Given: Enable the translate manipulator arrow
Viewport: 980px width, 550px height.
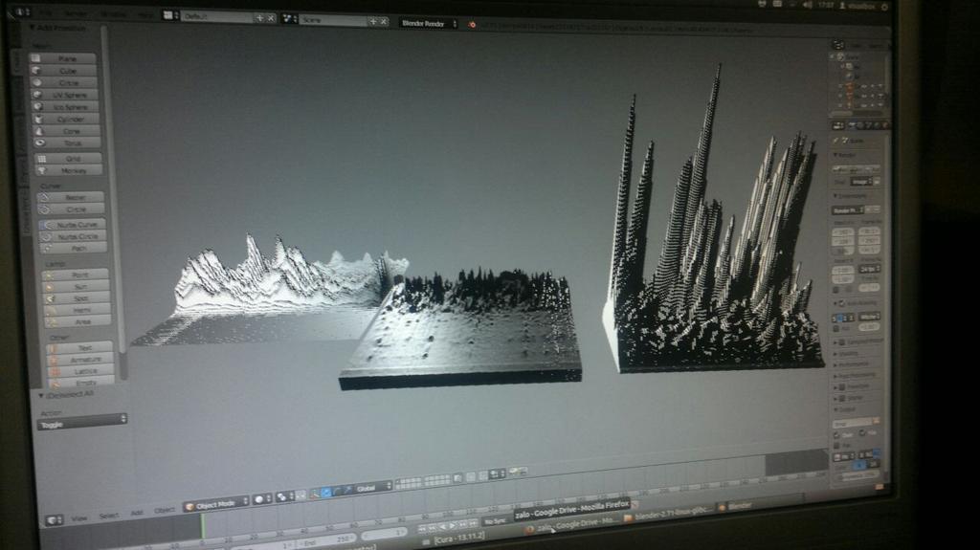Looking at the screenshot, I should tap(325, 494).
